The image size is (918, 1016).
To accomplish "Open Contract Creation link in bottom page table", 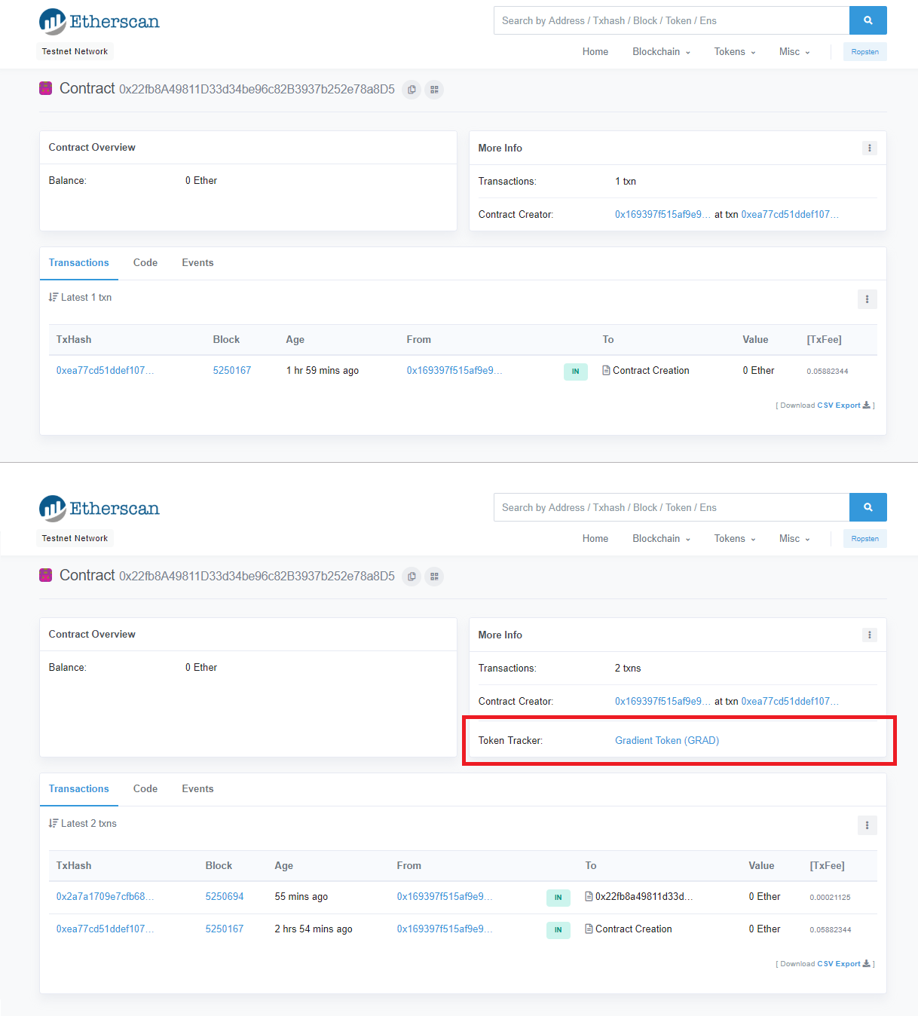I will click(x=634, y=929).
